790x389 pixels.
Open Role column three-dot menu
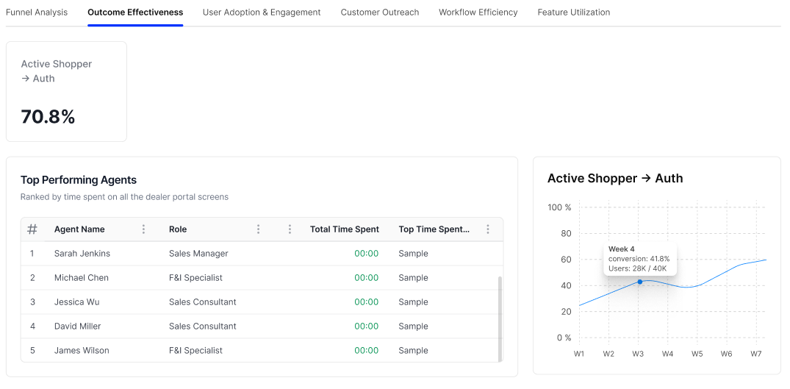[x=259, y=229]
